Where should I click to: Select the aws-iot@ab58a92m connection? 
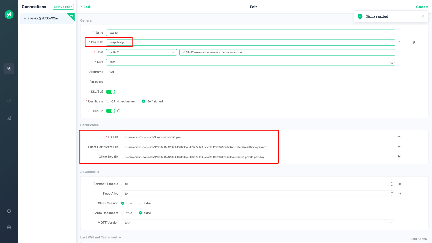(47, 18)
